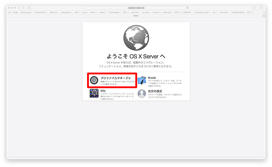Click the Profile Manager gear icon
This screenshot has width=272, height=167.
pyautogui.click(x=94, y=80)
